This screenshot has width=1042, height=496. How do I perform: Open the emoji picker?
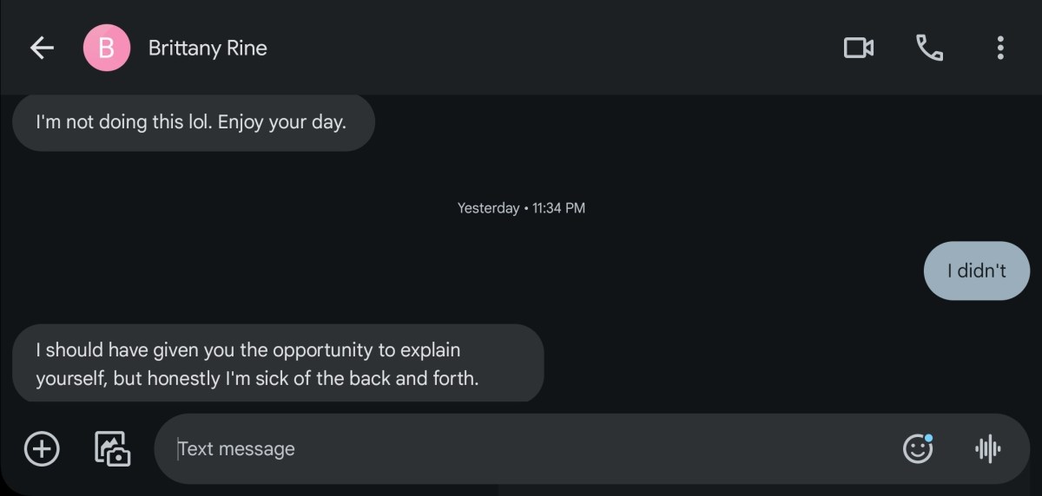918,449
